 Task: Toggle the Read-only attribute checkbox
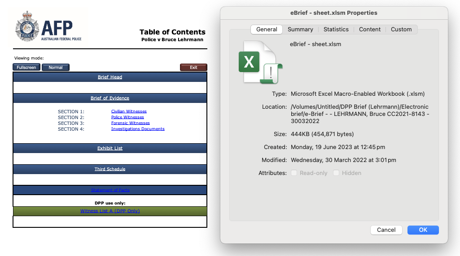pos(294,173)
